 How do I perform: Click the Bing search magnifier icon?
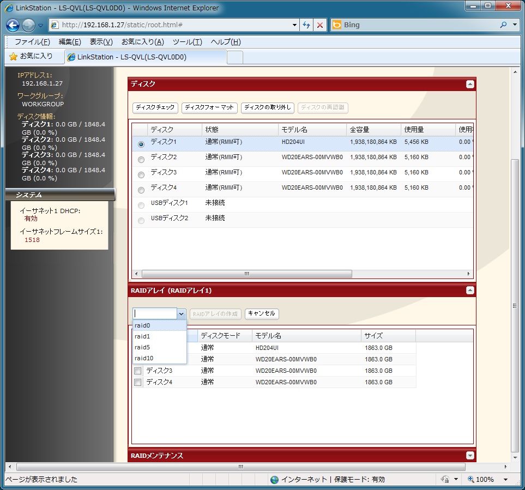point(503,25)
